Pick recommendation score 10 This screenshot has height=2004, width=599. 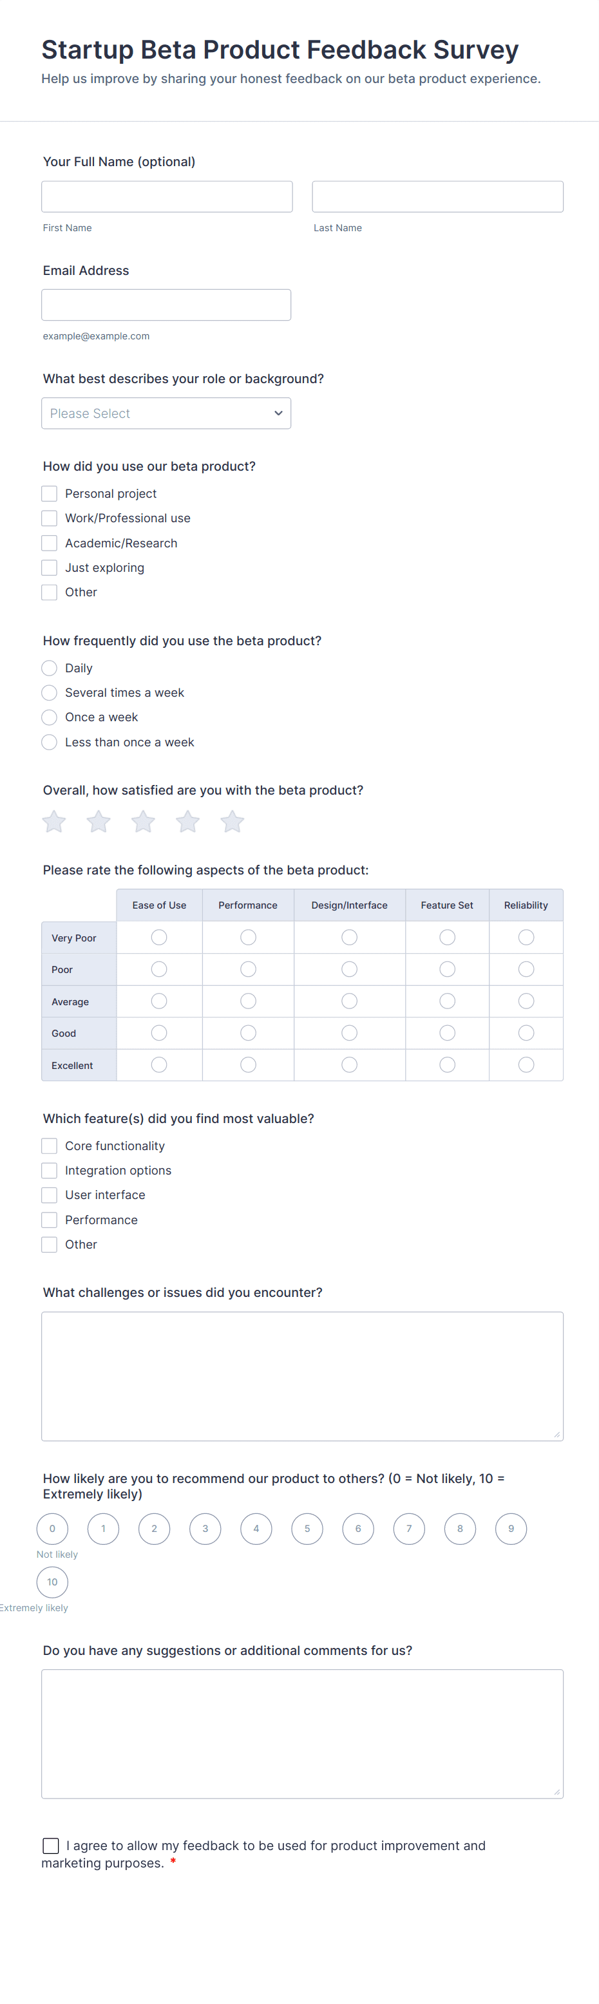[52, 1582]
